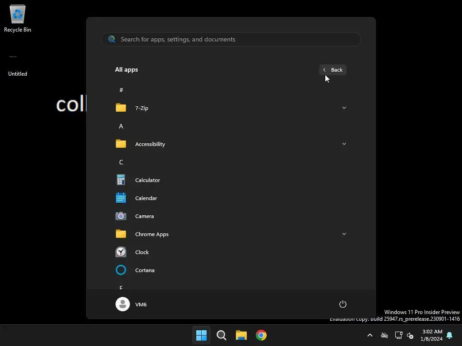Open File Explorer from taskbar
This screenshot has height=346, width=462.
241,335
